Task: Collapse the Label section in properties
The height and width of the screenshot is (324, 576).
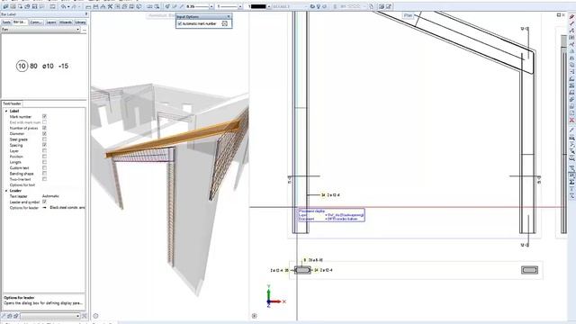Action: pos(6,111)
